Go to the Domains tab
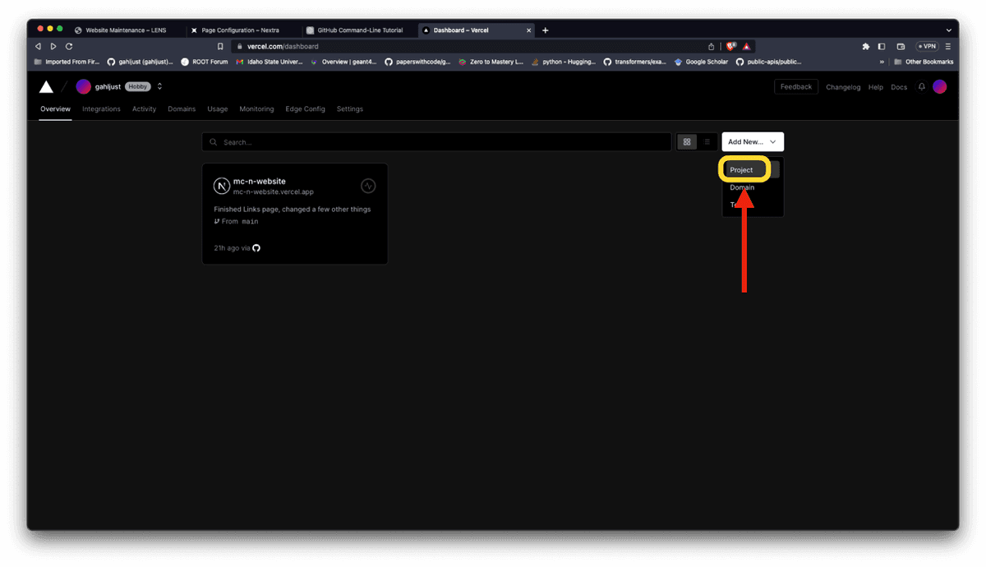Image resolution: width=986 pixels, height=567 pixels. click(x=182, y=109)
